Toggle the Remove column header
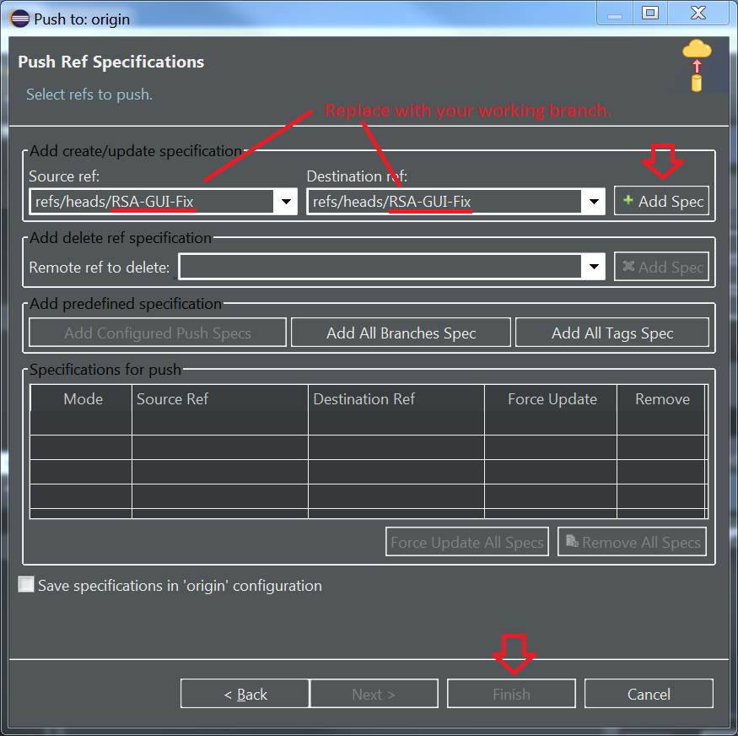Viewport: 738px width, 736px height. click(x=662, y=398)
